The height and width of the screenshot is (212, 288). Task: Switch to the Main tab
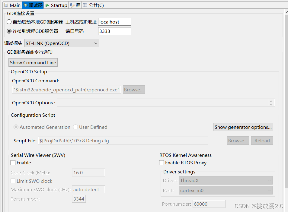12,5
